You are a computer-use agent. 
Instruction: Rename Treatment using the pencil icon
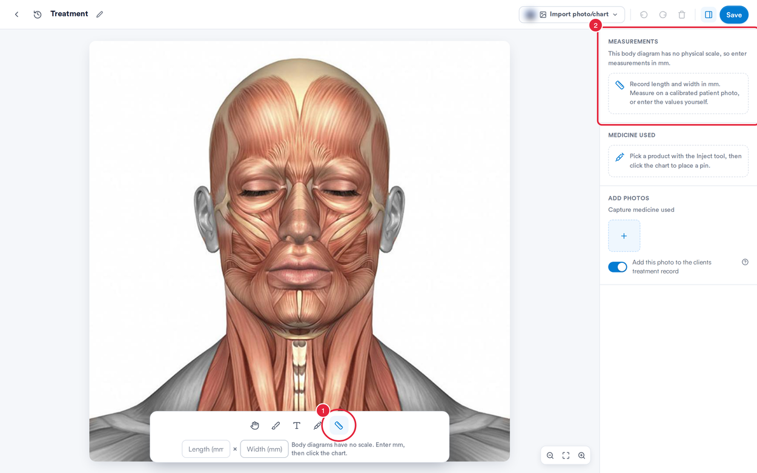point(100,15)
